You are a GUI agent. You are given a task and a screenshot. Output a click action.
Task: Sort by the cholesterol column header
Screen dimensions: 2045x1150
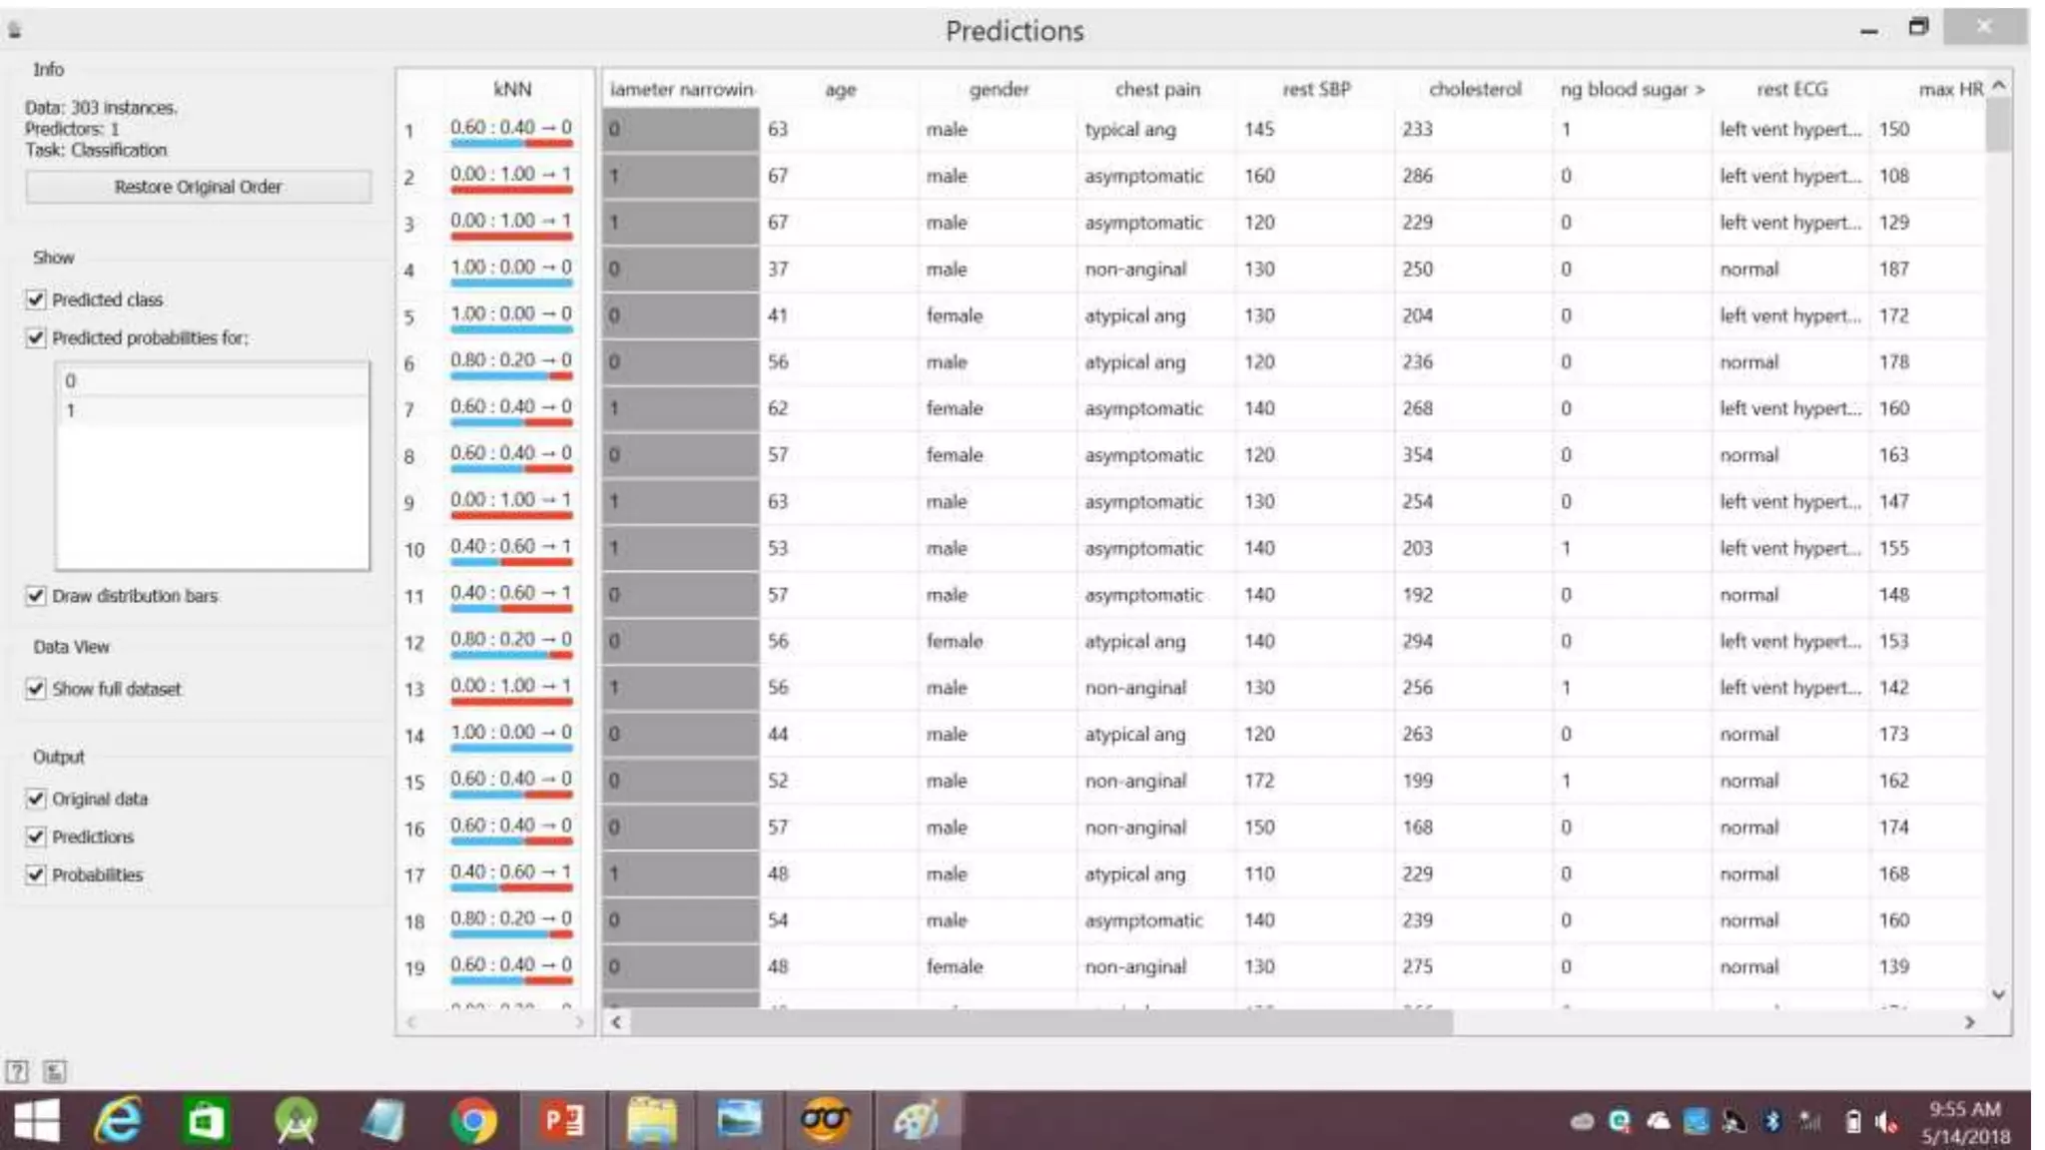click(1474, 89)
